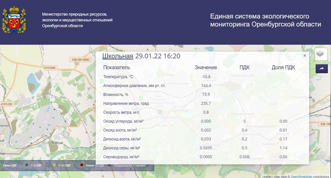This screenshot has width=331, height=178.
Task: Click the Диоксид серы row label
Action: pyautogui.click(x=121, y=148)
